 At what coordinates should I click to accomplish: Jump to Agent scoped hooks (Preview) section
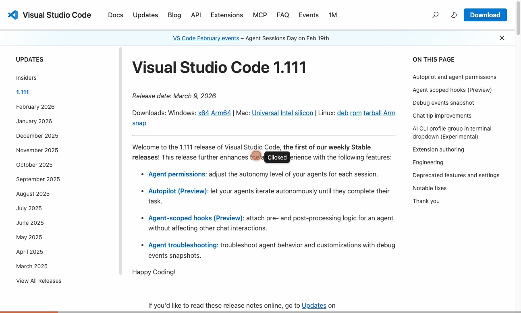pyautogui.click(x=452, y=90)
